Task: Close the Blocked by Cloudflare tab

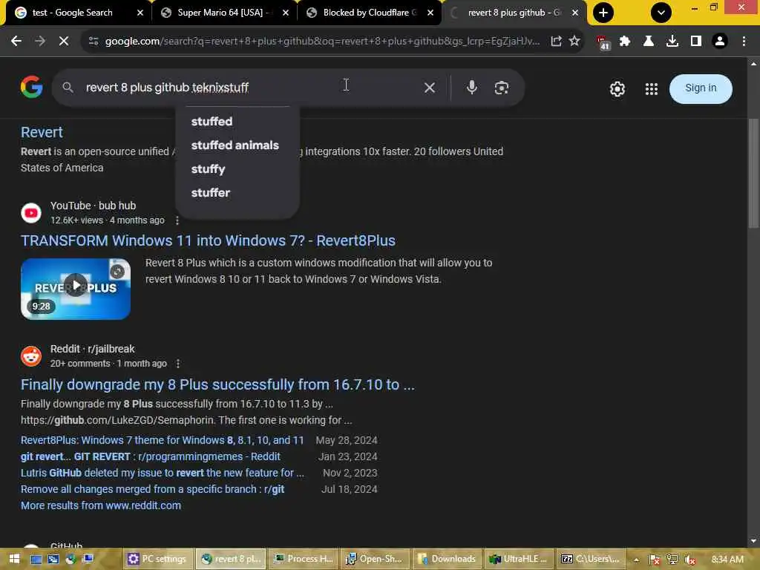Action: coord(430,13)
